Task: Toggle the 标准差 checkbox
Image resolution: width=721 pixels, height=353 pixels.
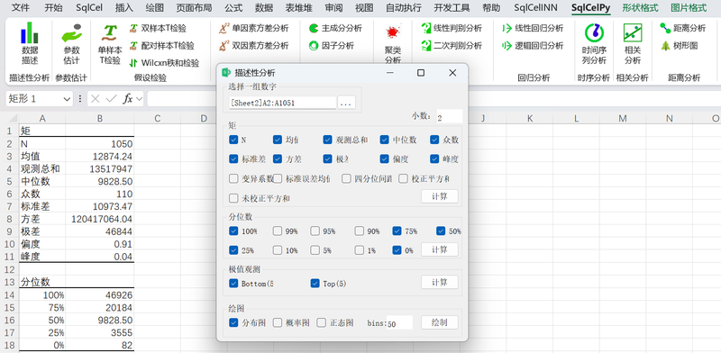Action: click(233, 159)
